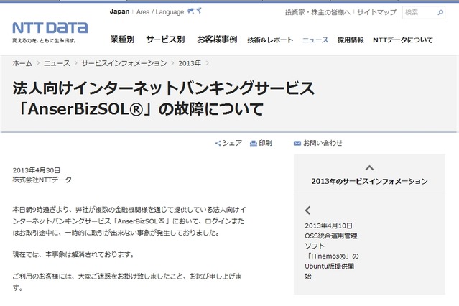Click the search magnifier icon
Image resolution: width=459 pixels, height=306 pixels.
point(440,13)
